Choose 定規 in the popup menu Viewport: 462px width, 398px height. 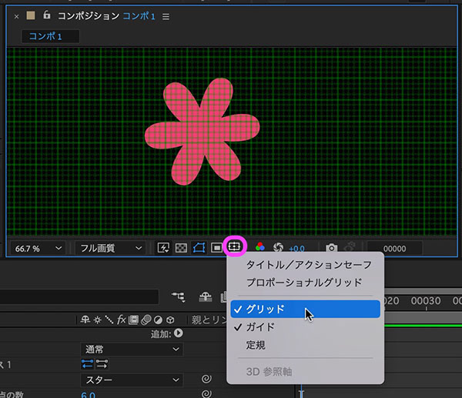pyautogui.click(x=305, y=345)
